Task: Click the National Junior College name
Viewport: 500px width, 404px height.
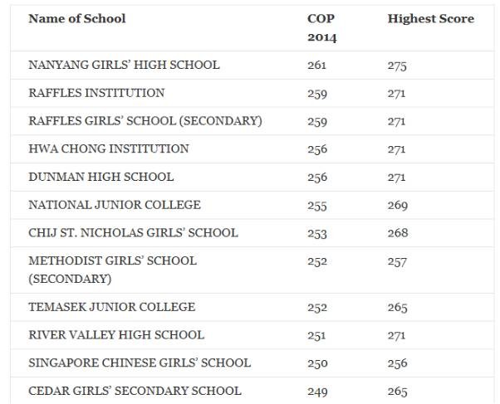Action: pos(115,205)
